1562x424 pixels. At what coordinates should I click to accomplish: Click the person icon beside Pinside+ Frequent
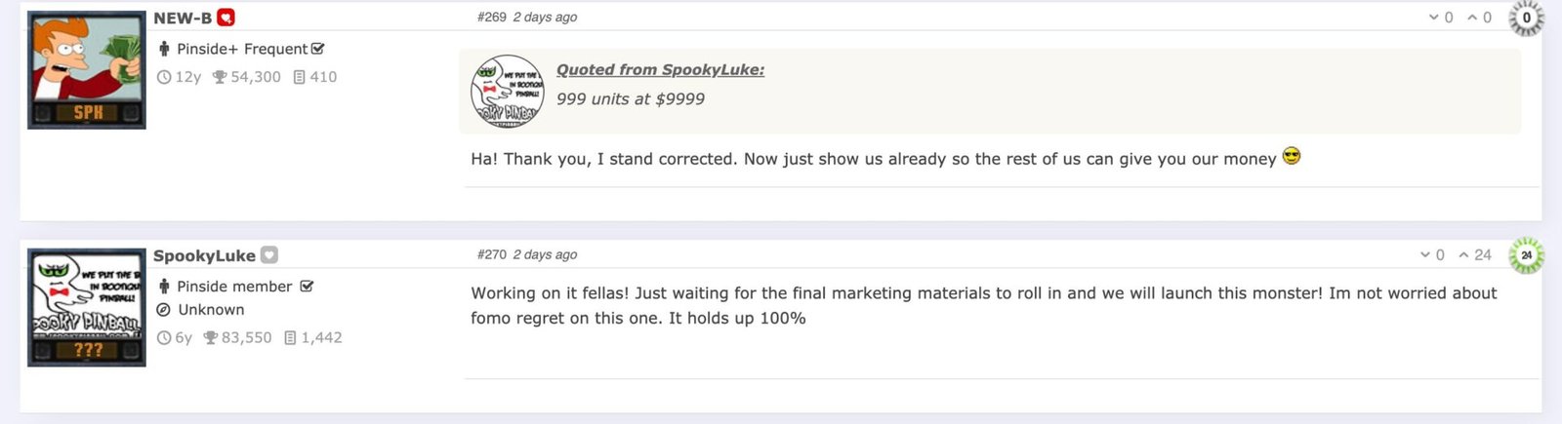coord(164,49)
